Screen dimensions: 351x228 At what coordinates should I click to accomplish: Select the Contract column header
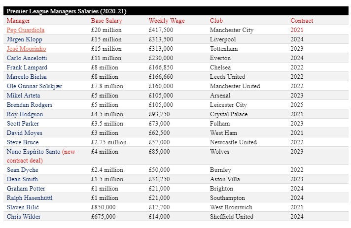coord(302,21)
